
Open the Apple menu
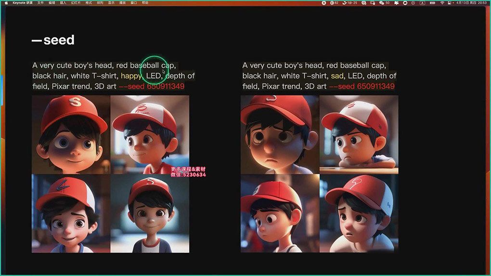tap(6, 2)
